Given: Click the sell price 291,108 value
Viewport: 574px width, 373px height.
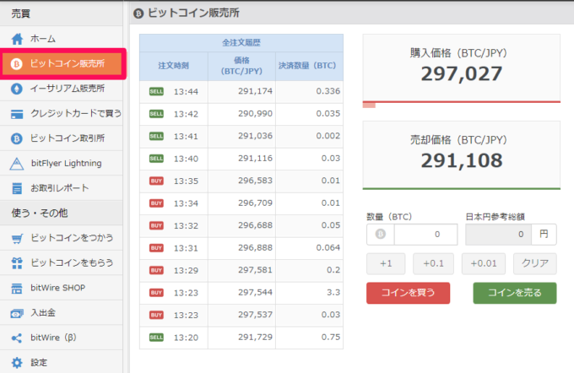Looking at the screenshot, I should (461, 160).
